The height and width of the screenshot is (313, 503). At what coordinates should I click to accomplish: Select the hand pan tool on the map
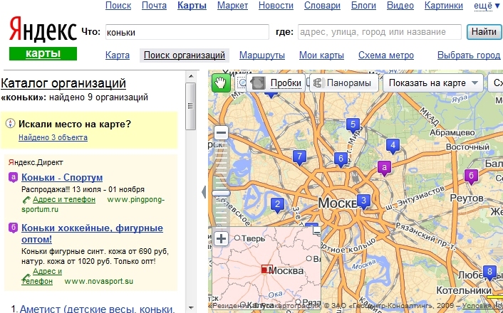point(221,83)
